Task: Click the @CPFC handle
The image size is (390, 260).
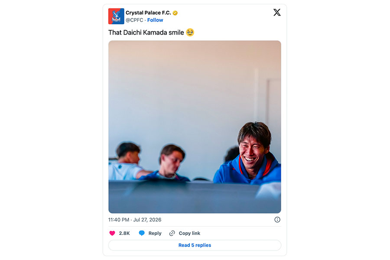Action: [x=134, y=20]
